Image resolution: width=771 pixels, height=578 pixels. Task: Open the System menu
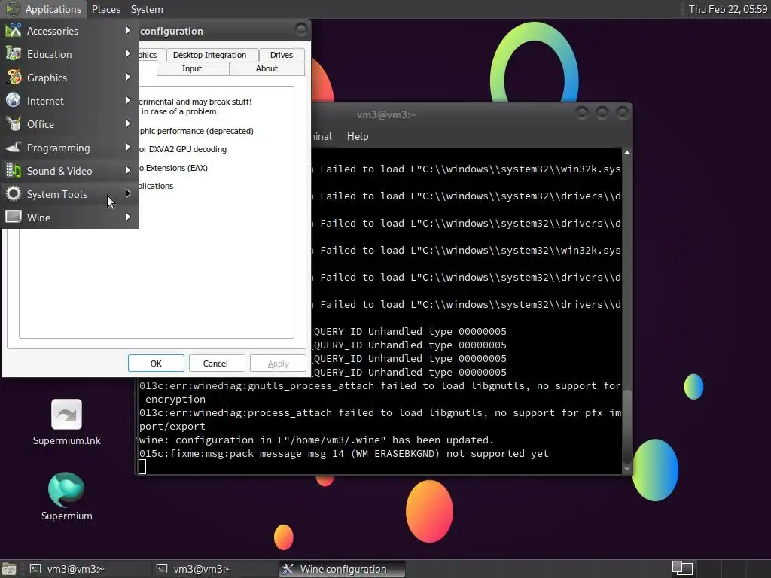pyautogui.click(x=147, y=9)
